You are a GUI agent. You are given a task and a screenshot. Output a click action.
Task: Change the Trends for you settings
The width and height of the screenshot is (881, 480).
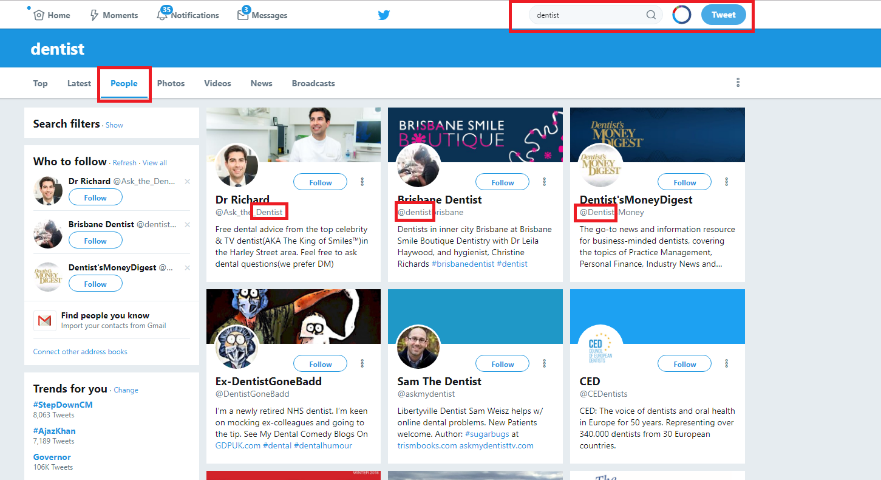pos(126,390)
